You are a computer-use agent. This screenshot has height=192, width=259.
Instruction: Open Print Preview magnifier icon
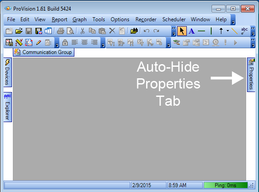(x=70, y=31)
